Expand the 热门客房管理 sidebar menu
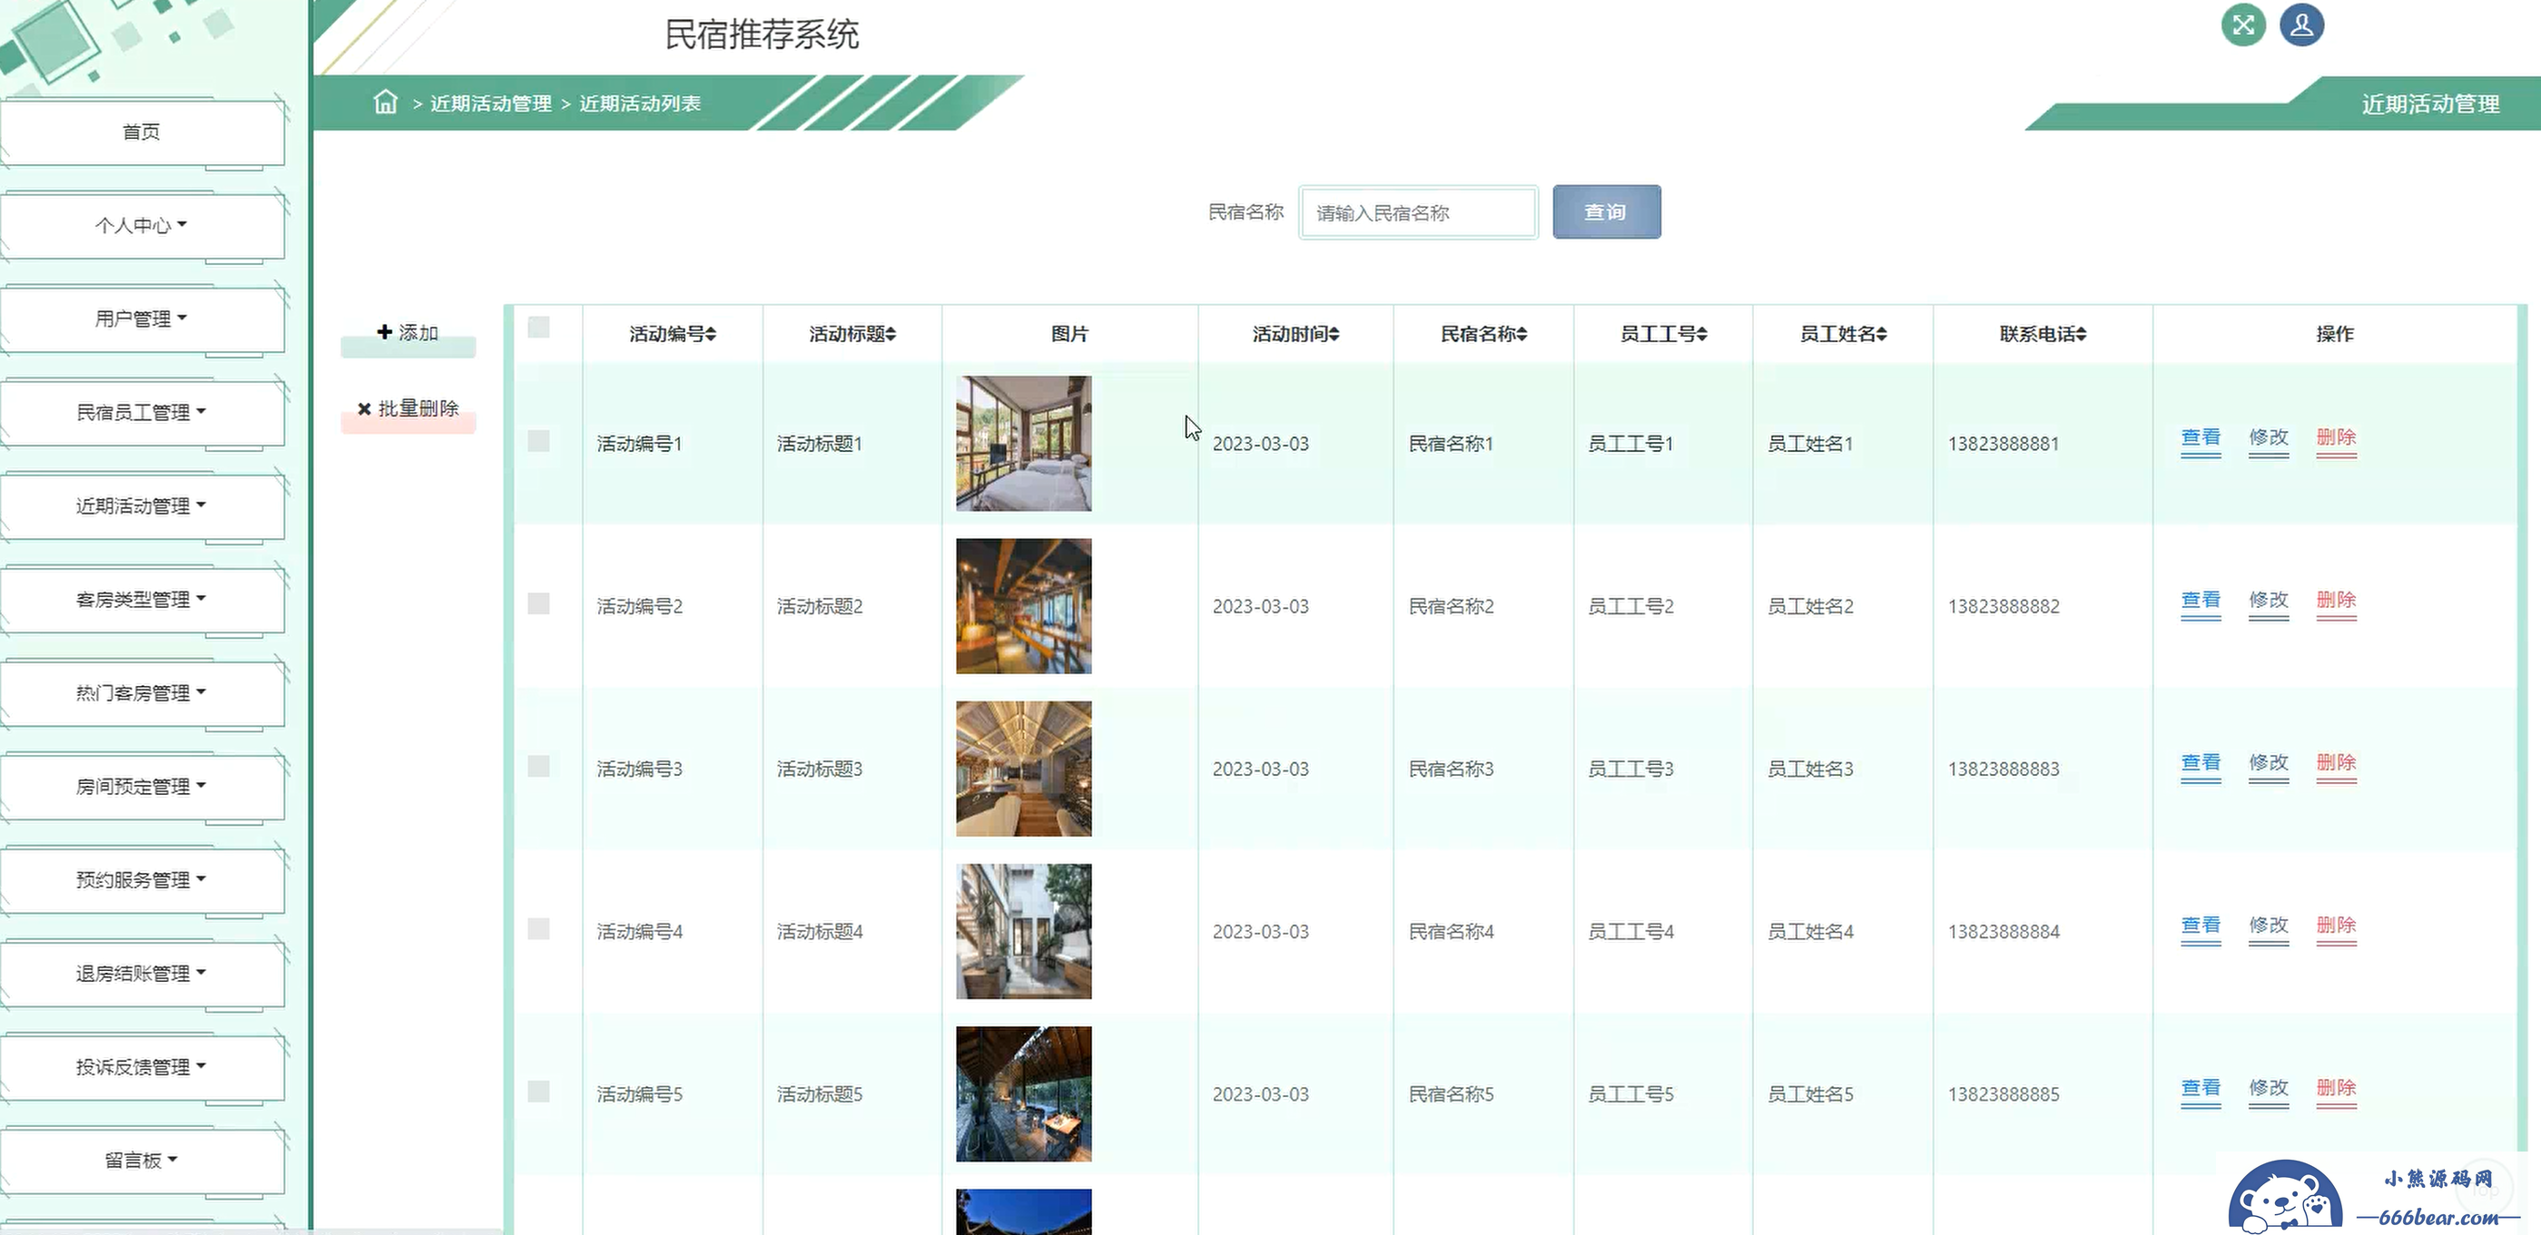The width and height of the screenshot is (2541, 1235). pos(142,694)
